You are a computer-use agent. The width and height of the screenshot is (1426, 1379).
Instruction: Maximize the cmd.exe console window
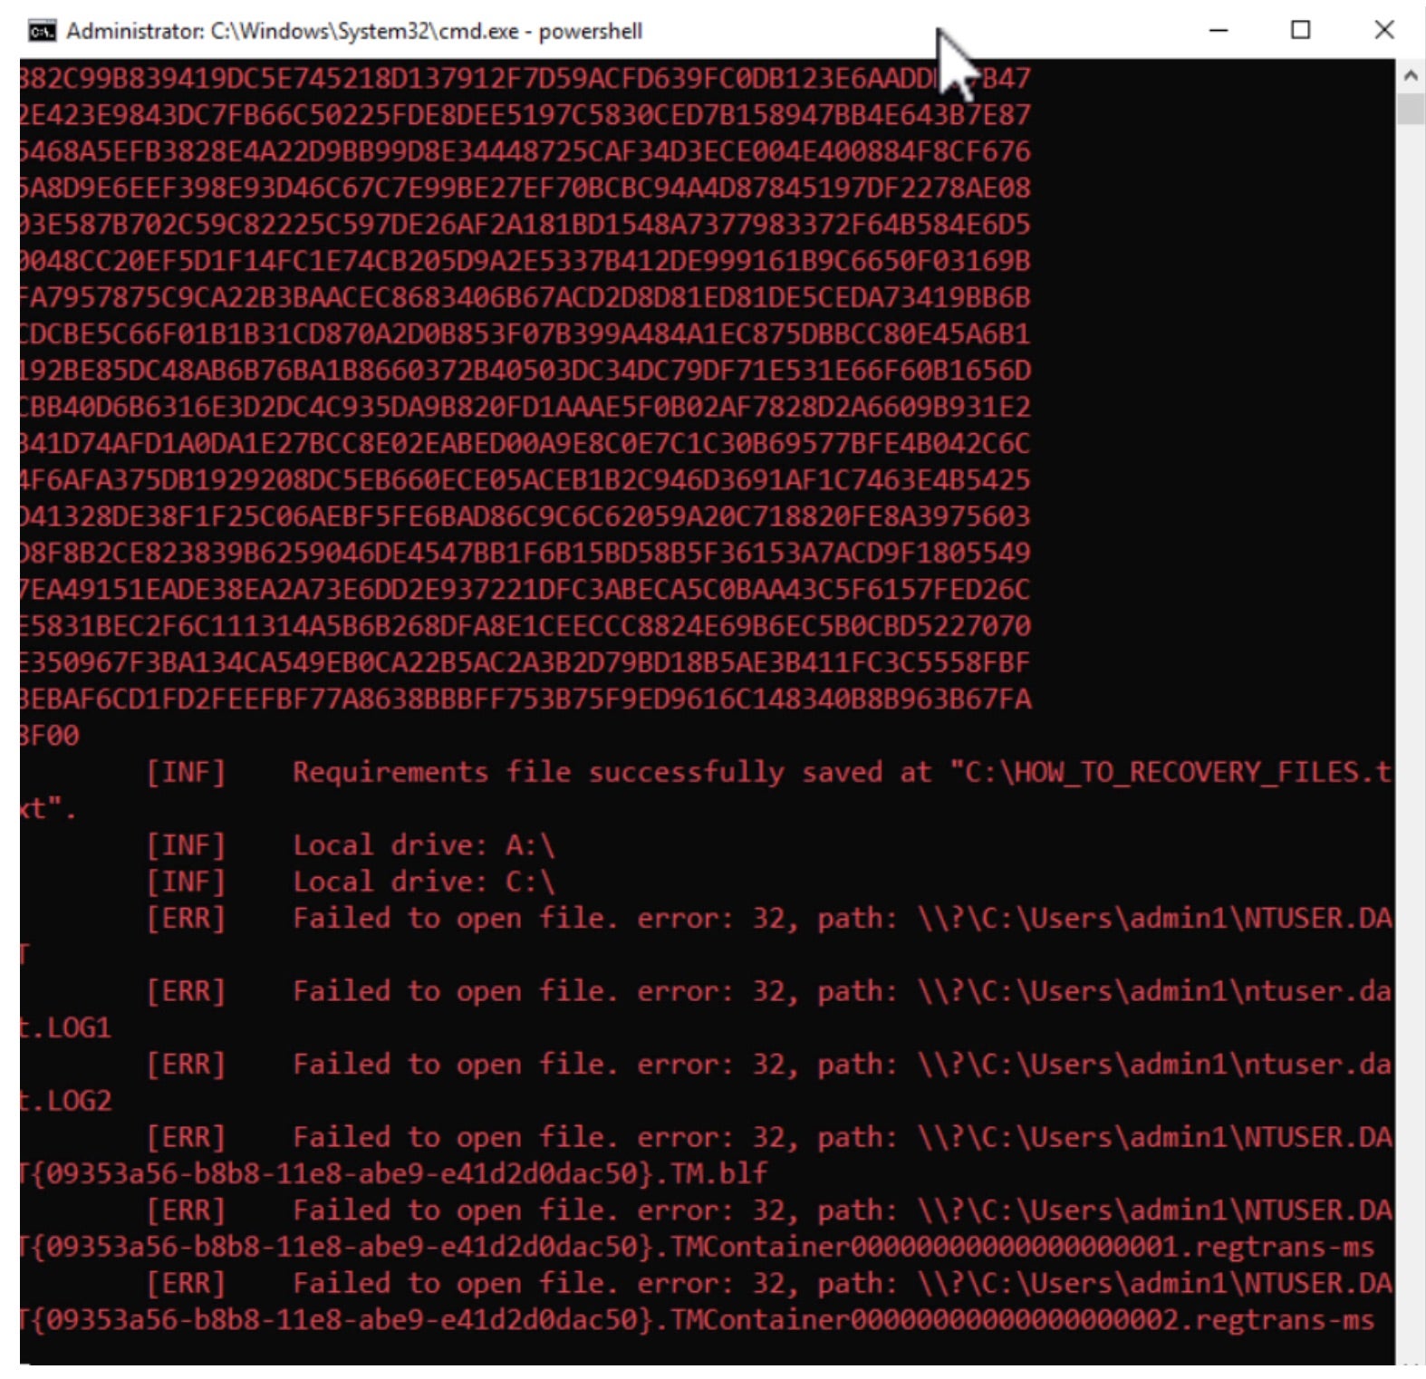(1300, 31)
